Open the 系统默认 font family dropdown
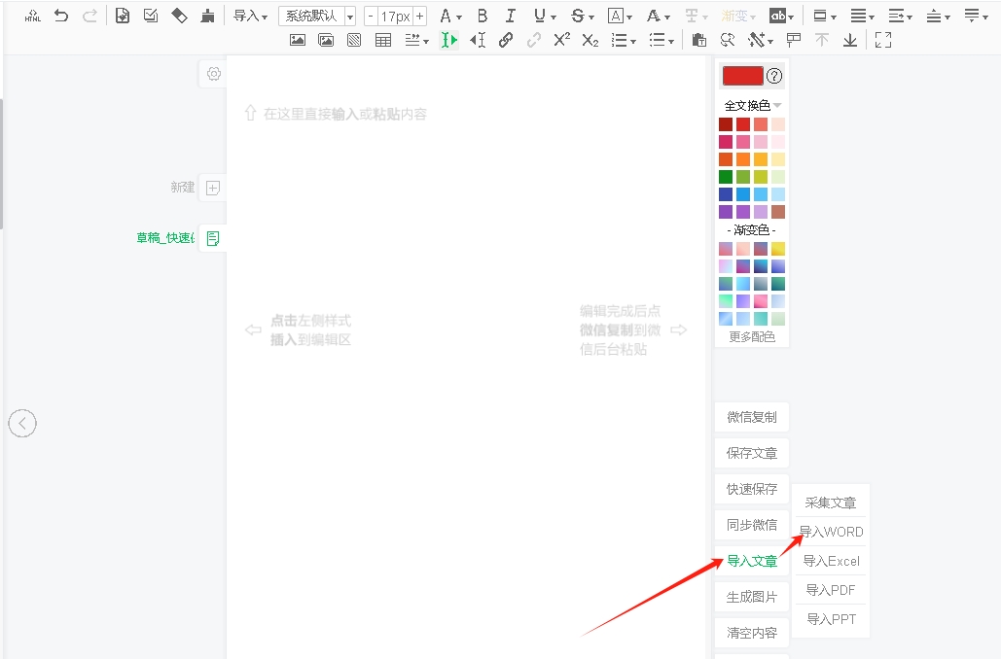Screen dimensions: 1001x659 tap(317, 17)
